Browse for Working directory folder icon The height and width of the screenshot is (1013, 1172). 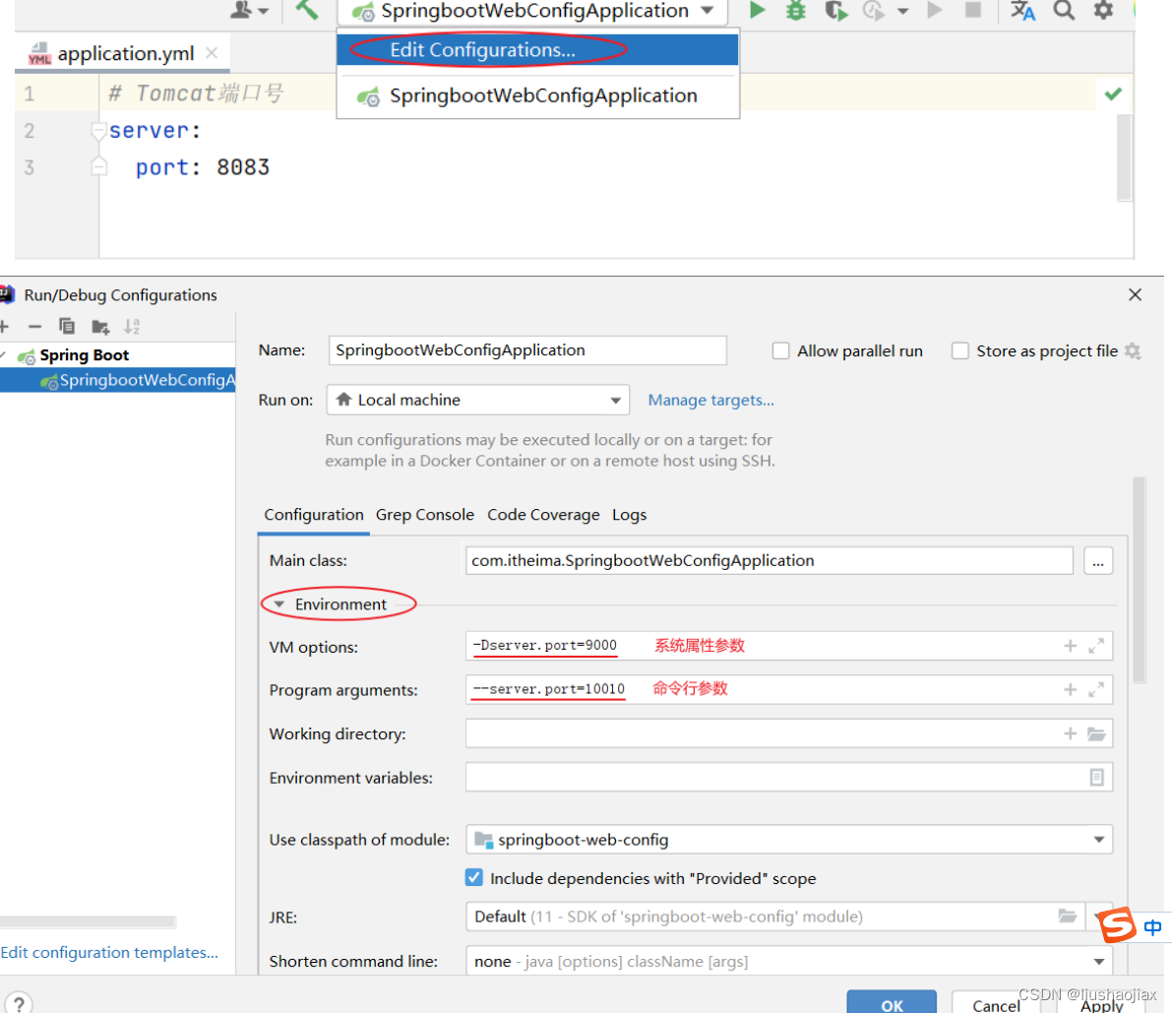pyautogui.click(x=1096, y=734)
